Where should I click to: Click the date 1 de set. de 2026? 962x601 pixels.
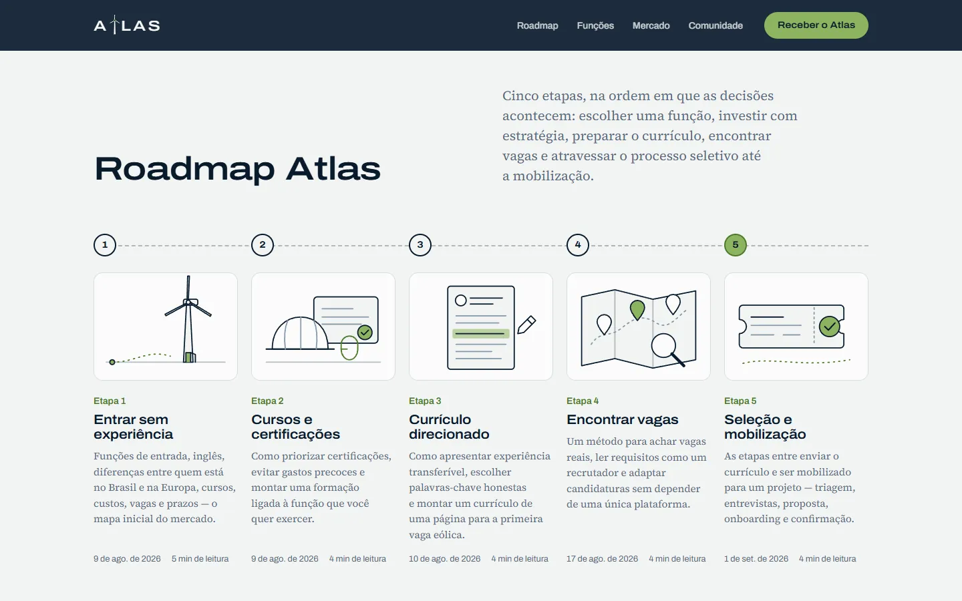pyautogui.click(x=756, y=559)
